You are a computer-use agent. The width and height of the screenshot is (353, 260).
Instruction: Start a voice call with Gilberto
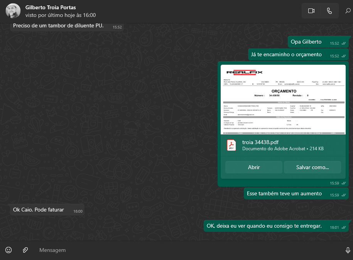pyautogui.click(x=329, y=11)
